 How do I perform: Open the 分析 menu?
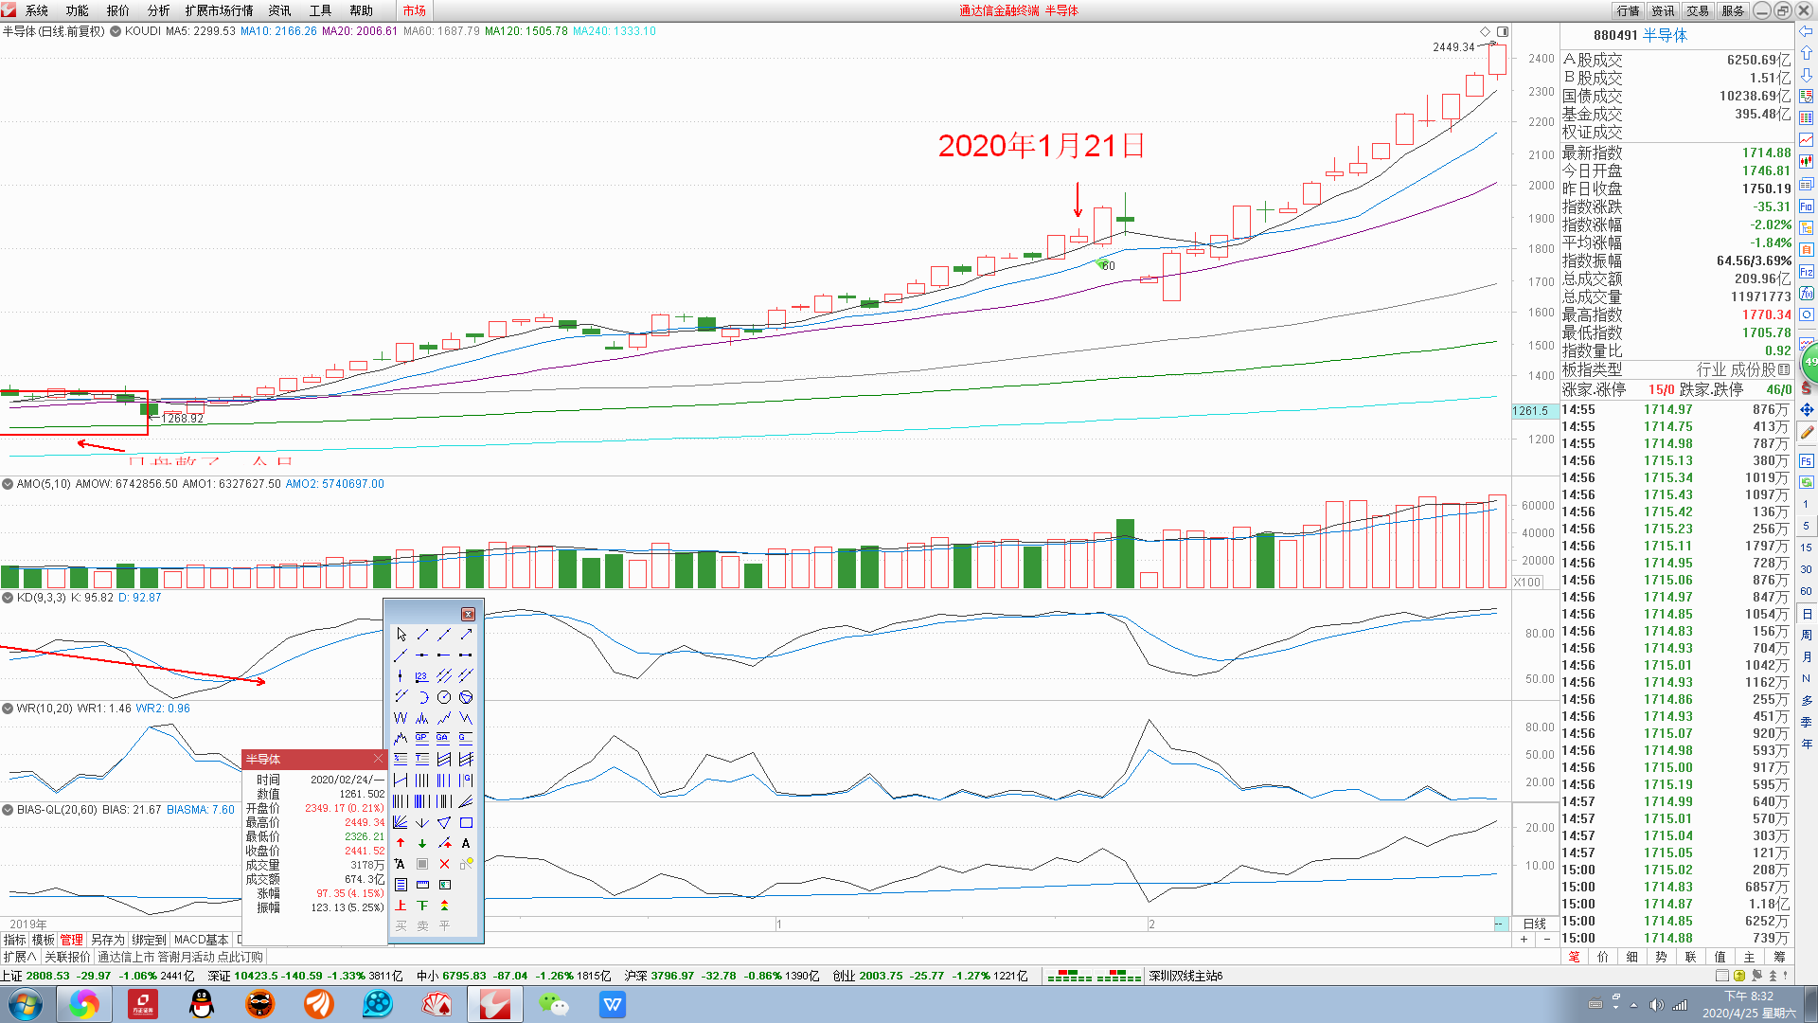pos(158,10)
